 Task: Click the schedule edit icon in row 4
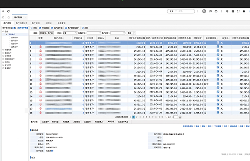[x=218, y=55]
